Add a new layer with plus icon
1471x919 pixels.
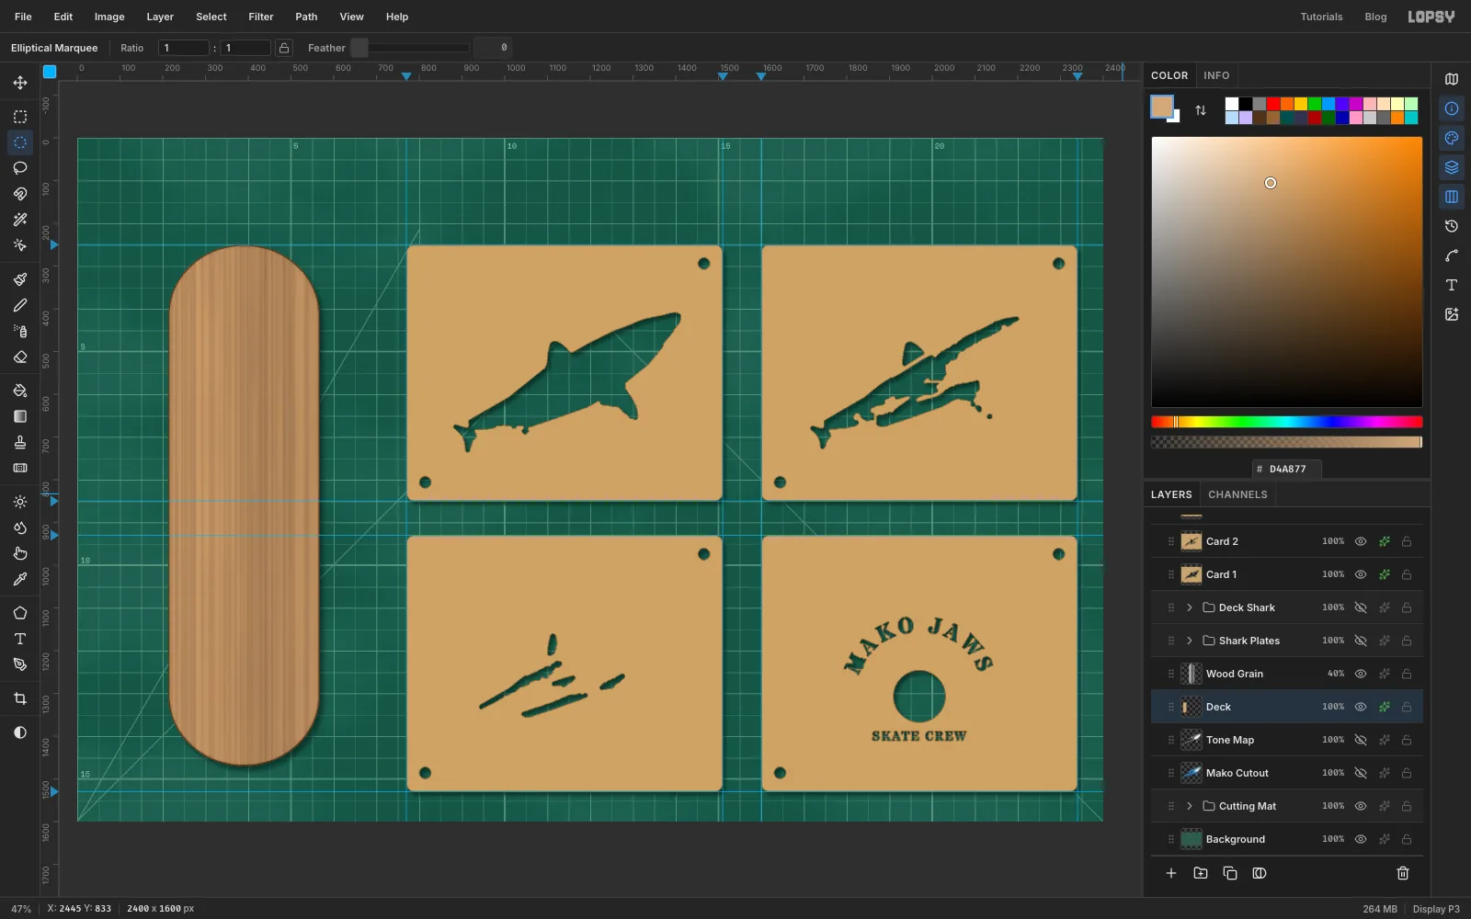(x=1171, y=873)
